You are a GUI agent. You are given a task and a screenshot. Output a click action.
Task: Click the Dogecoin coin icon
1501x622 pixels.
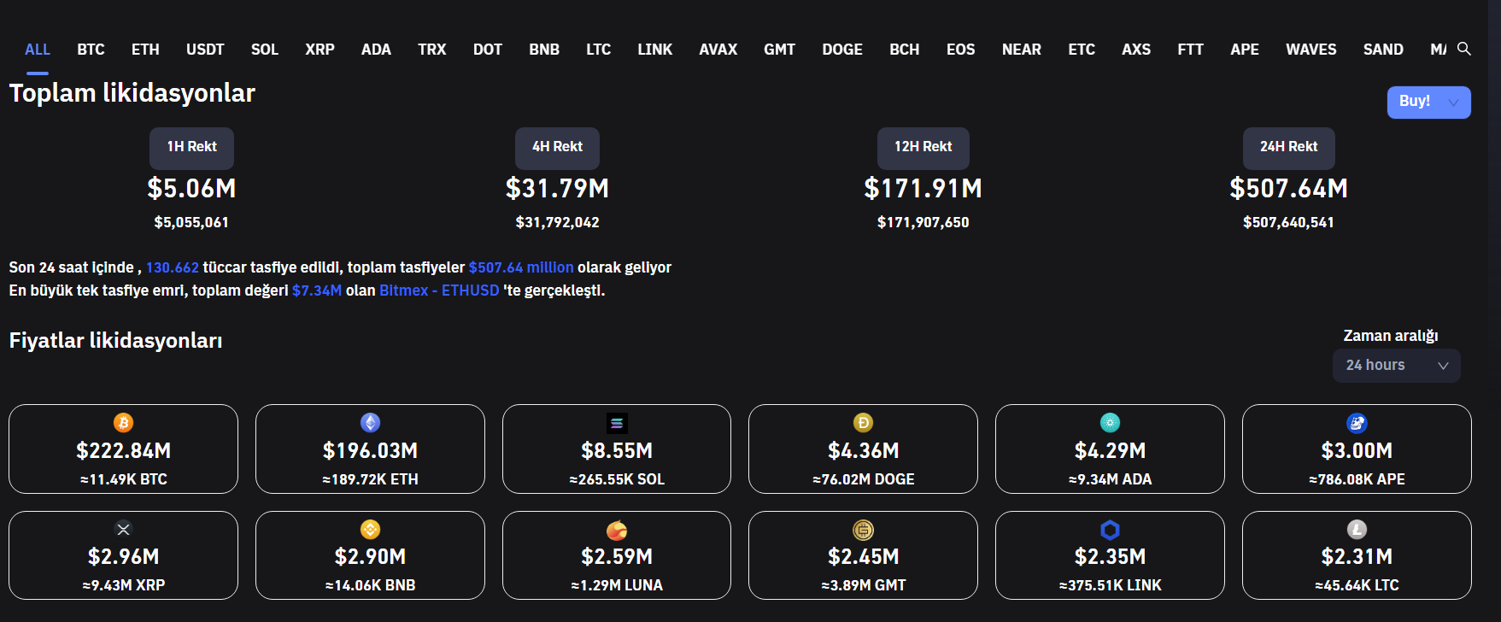point(863,423)
